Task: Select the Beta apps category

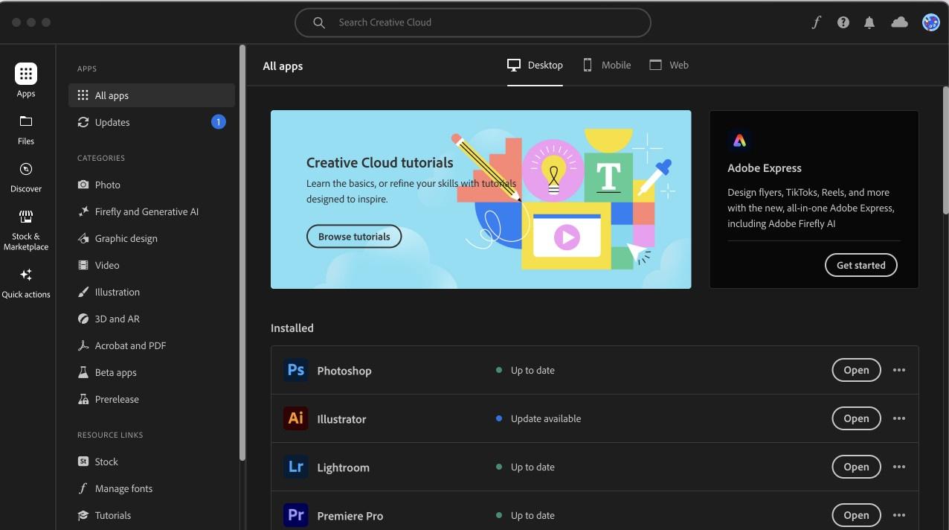Action: (x=152, y=372)
